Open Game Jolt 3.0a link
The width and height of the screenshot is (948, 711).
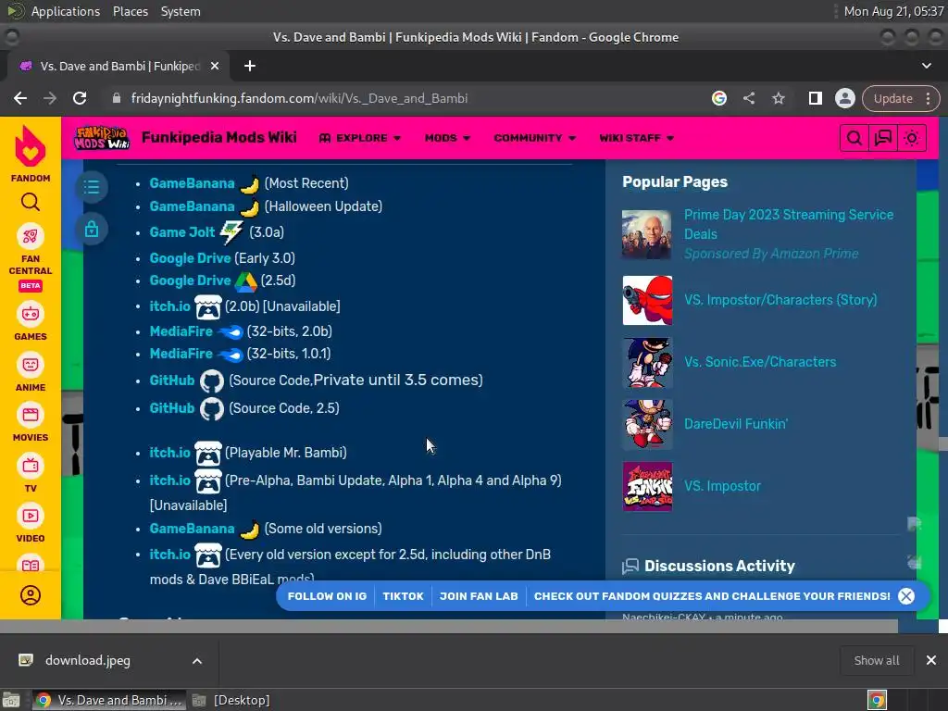[182, 232]
